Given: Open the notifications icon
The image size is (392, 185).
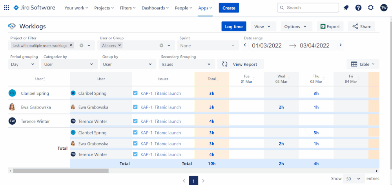Looking at the screenshot, I should point(346,8).
